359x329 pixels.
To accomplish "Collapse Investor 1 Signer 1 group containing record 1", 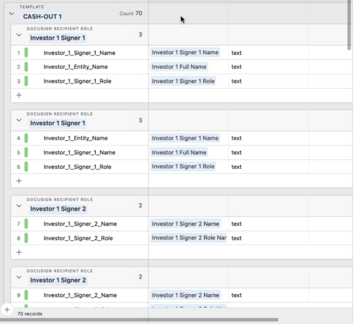I will click(x=19, y=35).
